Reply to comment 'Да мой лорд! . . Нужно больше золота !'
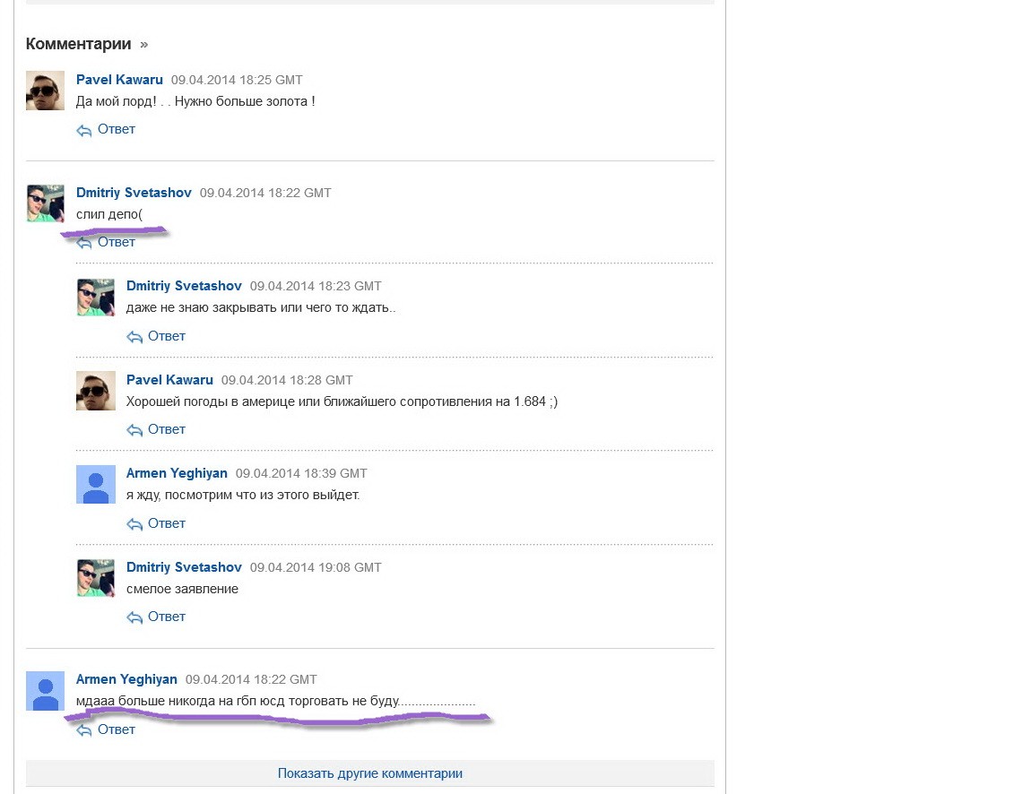The height and width of the screenshot is (794, 1014). point(117,129)
